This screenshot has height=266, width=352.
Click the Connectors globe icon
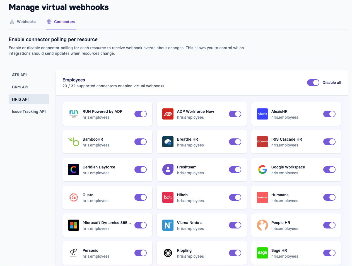click(49, 22)
